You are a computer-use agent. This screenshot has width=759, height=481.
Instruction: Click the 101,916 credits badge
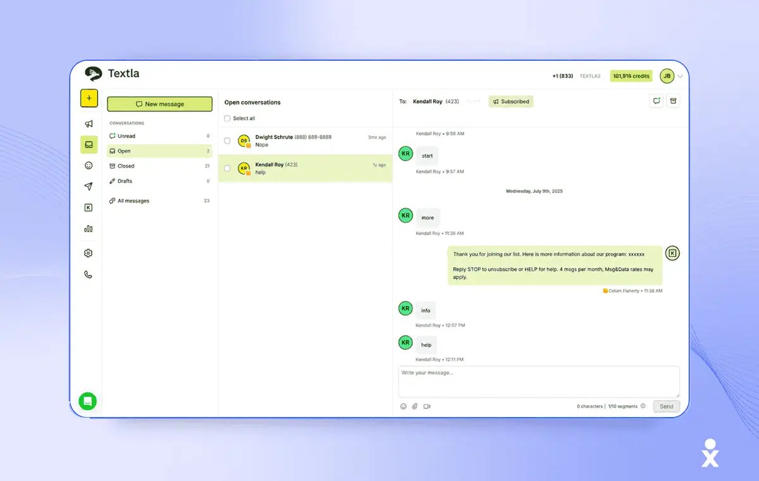click(x=631, y=76)
